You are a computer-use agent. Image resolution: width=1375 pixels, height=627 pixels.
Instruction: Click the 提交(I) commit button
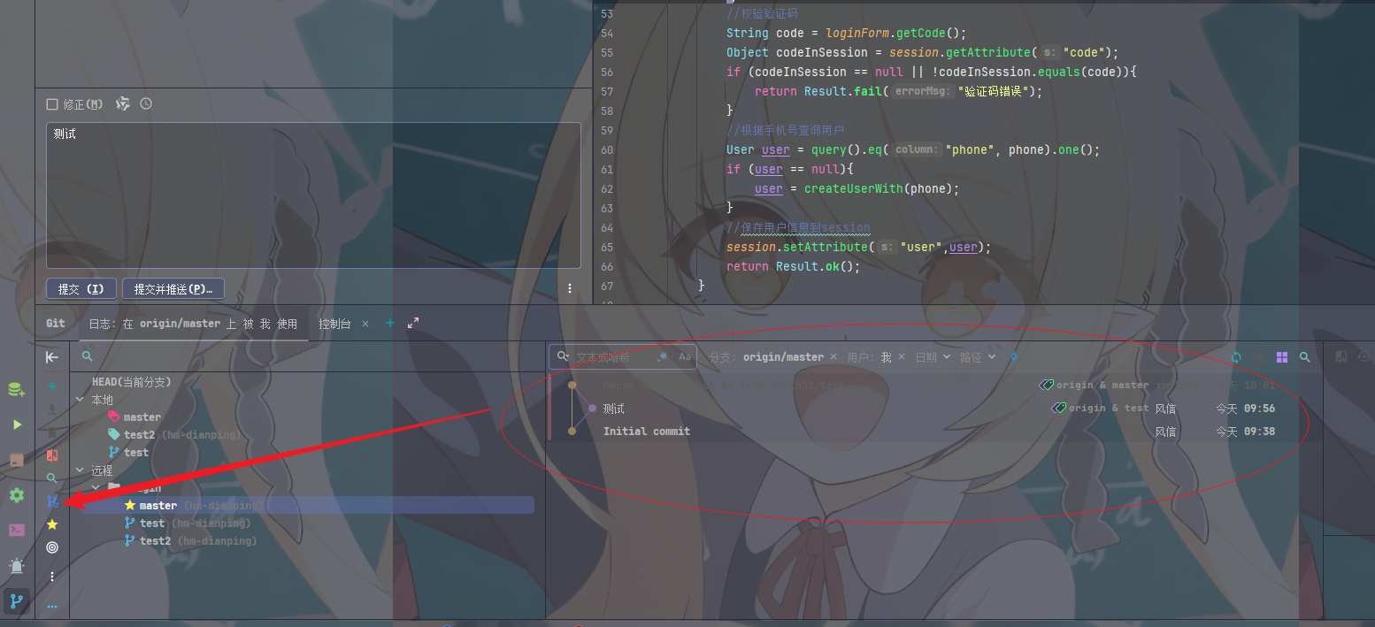(81, 289)
